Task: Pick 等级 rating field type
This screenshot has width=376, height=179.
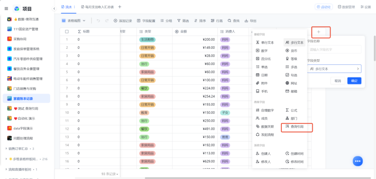Action: [291, 59]
